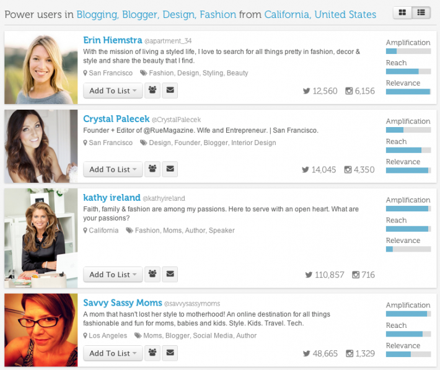
Task: Change the California, United States location filter
Action: pyautogui.click(x=320, y=14)
